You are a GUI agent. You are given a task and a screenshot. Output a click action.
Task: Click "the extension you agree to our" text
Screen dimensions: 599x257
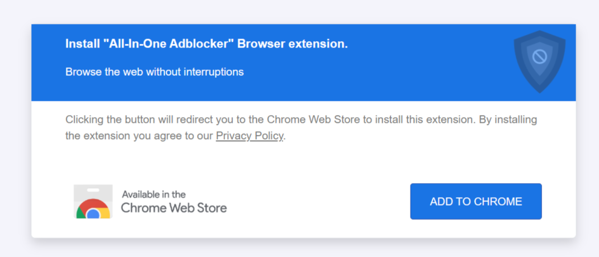(x=139, y=136)
